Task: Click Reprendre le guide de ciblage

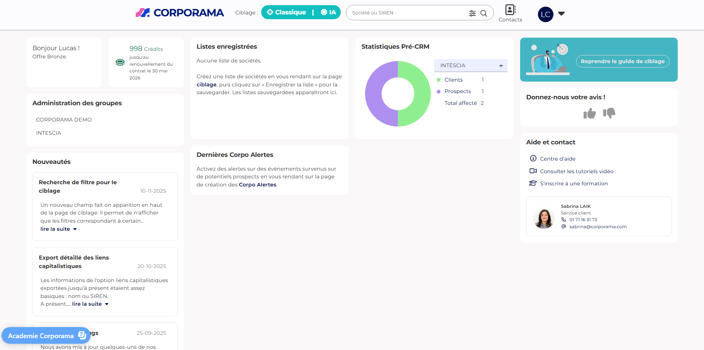Action: [622, 61]
